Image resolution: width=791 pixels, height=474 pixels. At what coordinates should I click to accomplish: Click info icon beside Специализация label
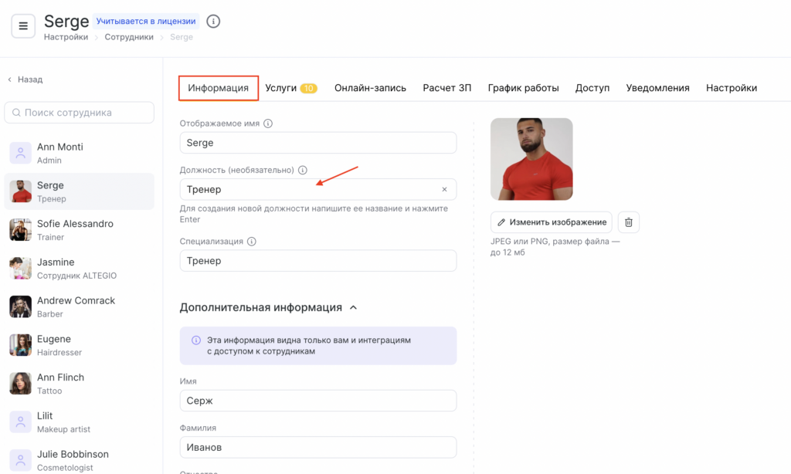click(252, 242)
